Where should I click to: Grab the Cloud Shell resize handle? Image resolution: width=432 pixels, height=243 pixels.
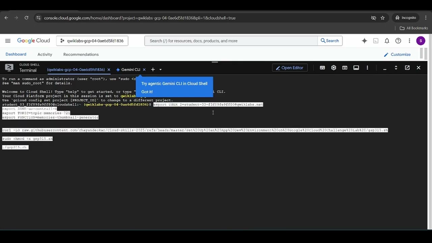(x=215, y=62)
